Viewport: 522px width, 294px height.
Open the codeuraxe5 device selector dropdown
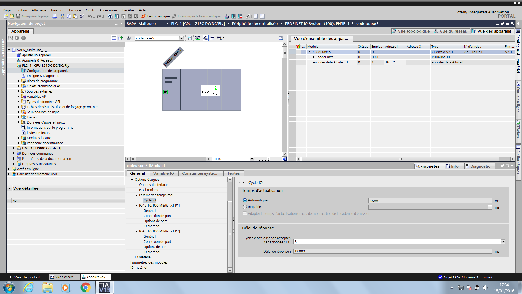(x=181, y=38)
